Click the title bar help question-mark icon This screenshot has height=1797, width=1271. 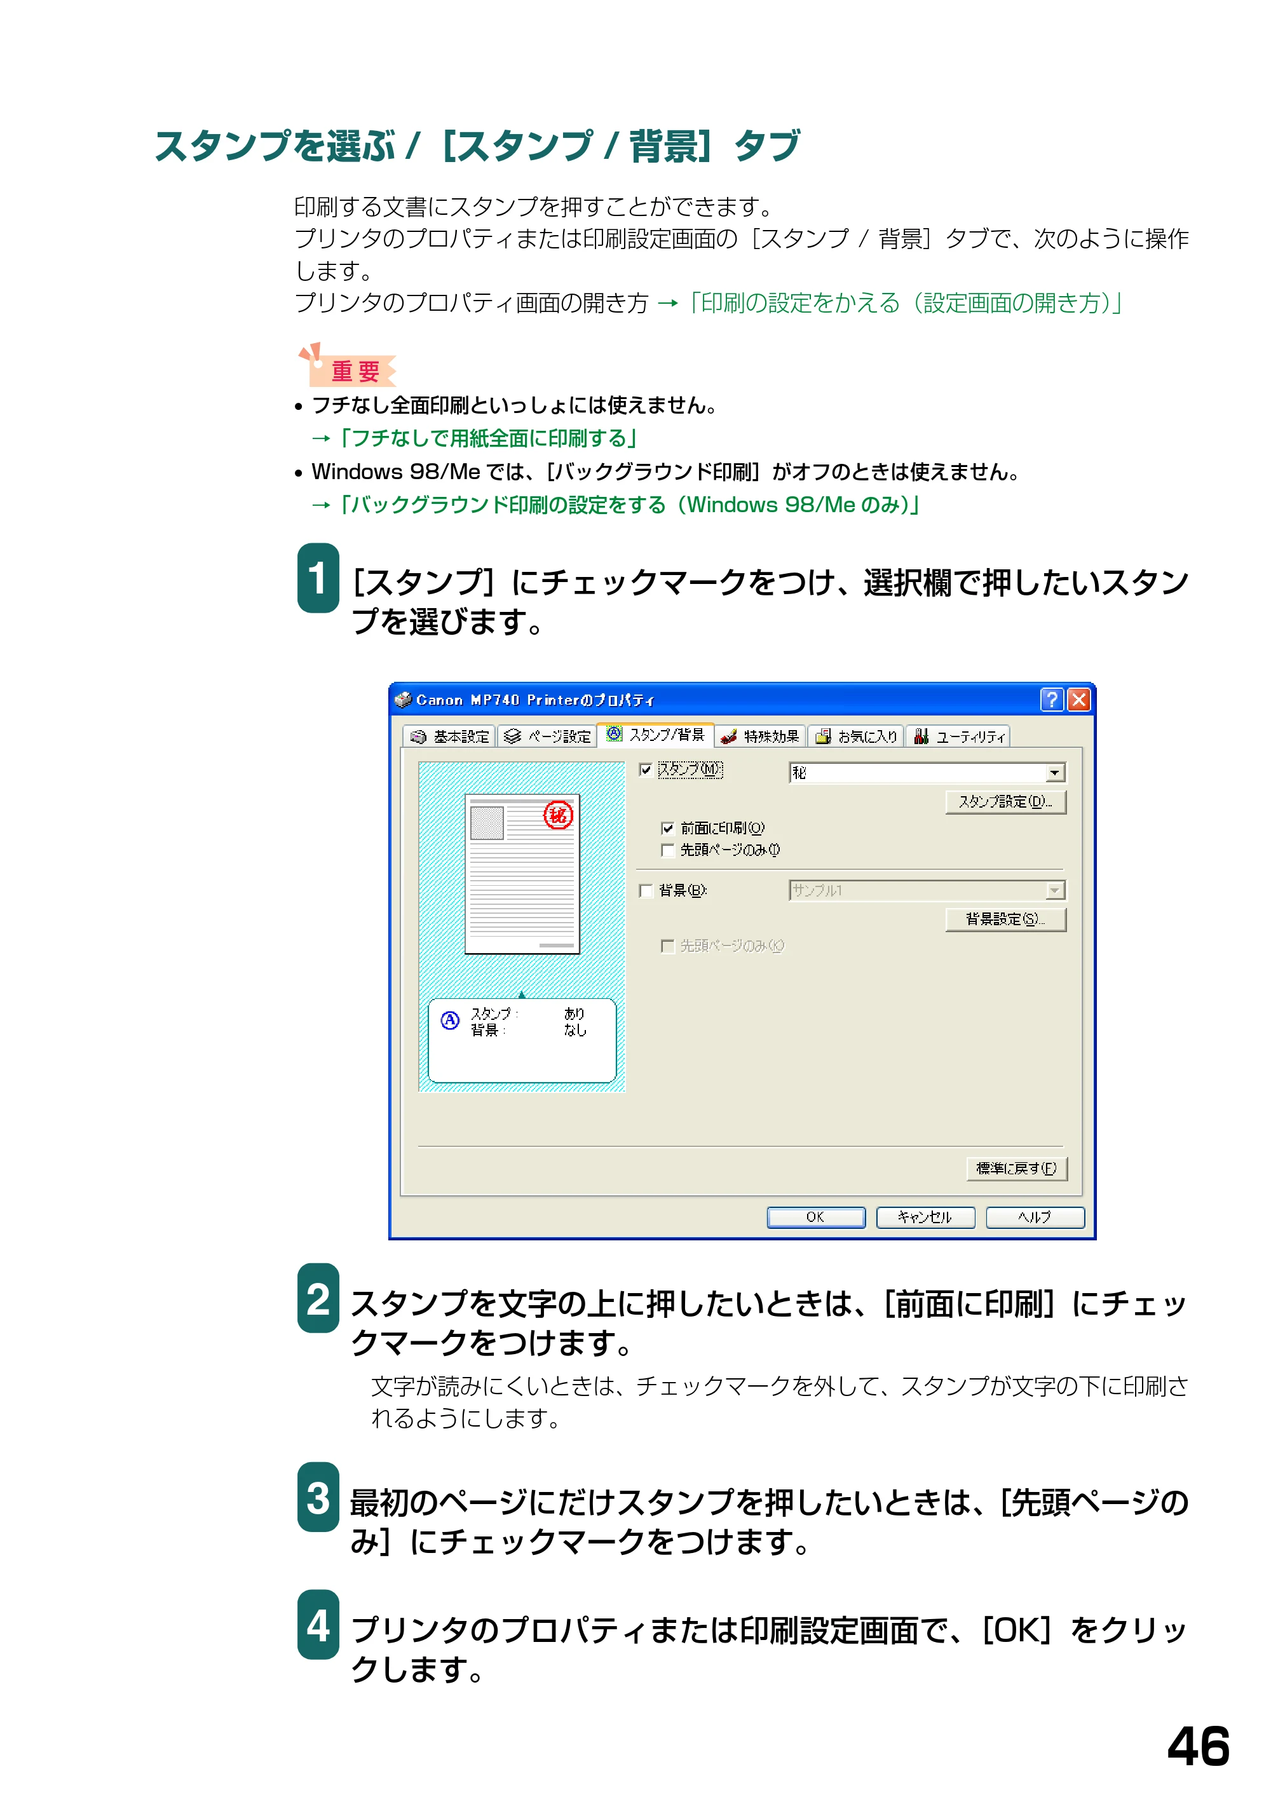coord(1052,700)
